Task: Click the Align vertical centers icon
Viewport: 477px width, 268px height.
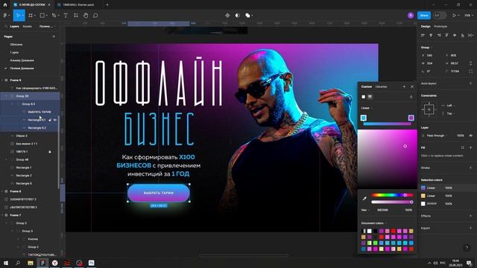Action: coord(455,35)
